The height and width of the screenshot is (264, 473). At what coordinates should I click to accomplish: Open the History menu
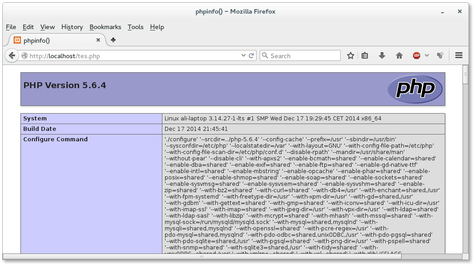click(72, 27)
